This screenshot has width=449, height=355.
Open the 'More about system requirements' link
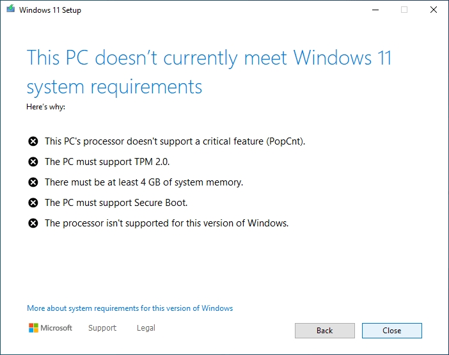(130, 308)
